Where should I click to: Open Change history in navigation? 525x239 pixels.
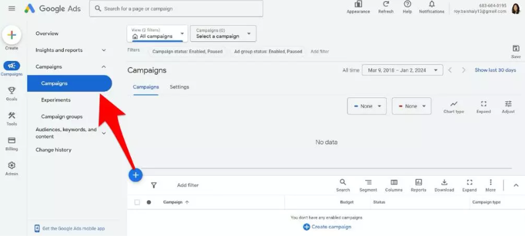[x=54, y=150]
